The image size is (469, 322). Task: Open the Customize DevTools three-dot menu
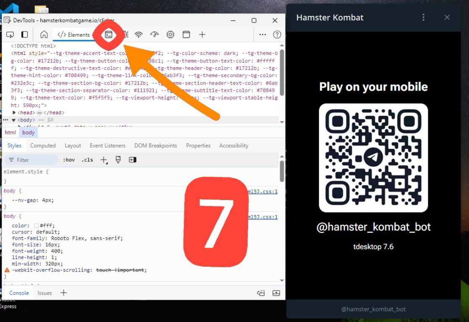click(262, 35)
